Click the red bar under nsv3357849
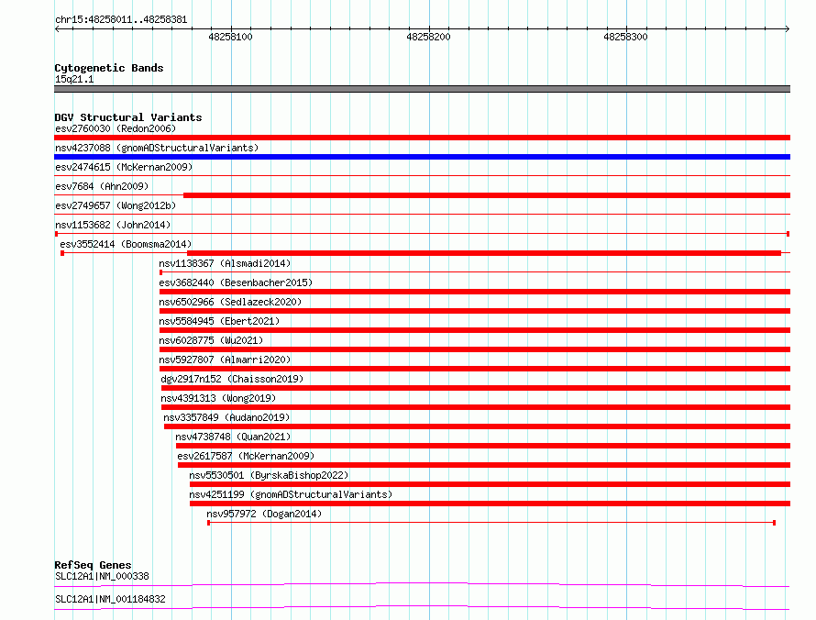Screen dimensions: 816x620 tap(477, 426)
